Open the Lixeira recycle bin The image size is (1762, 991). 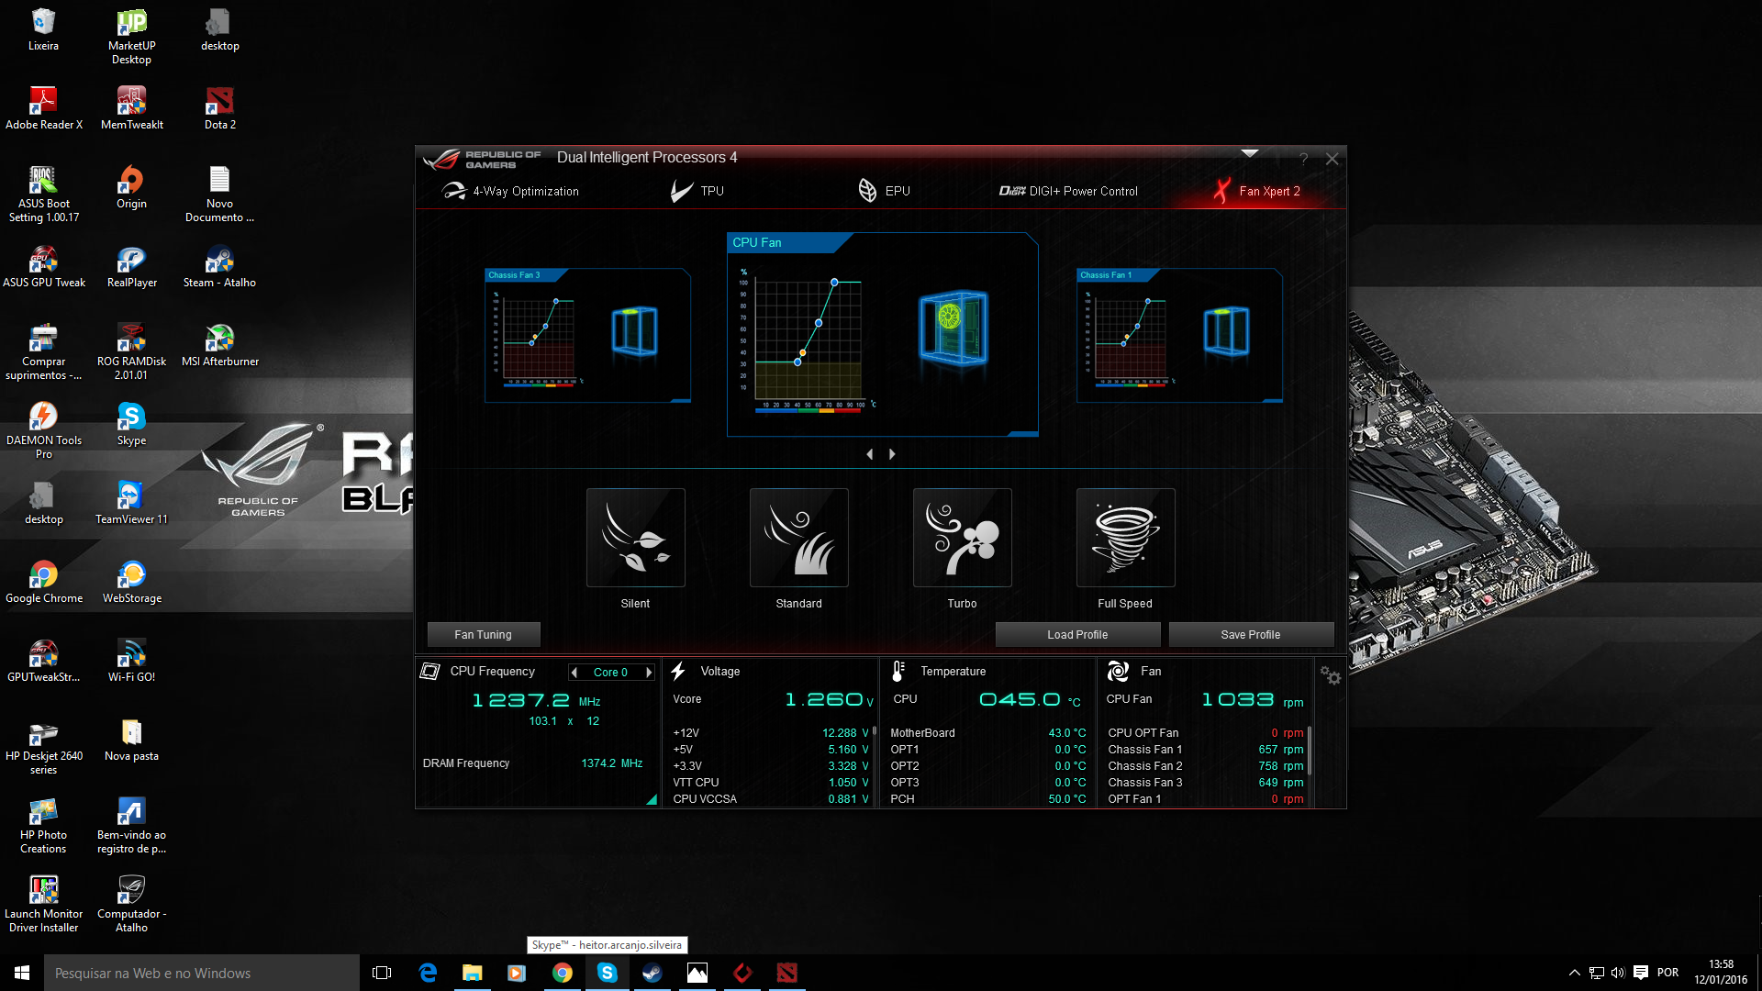pyautogui.click(x=43, y=30)
